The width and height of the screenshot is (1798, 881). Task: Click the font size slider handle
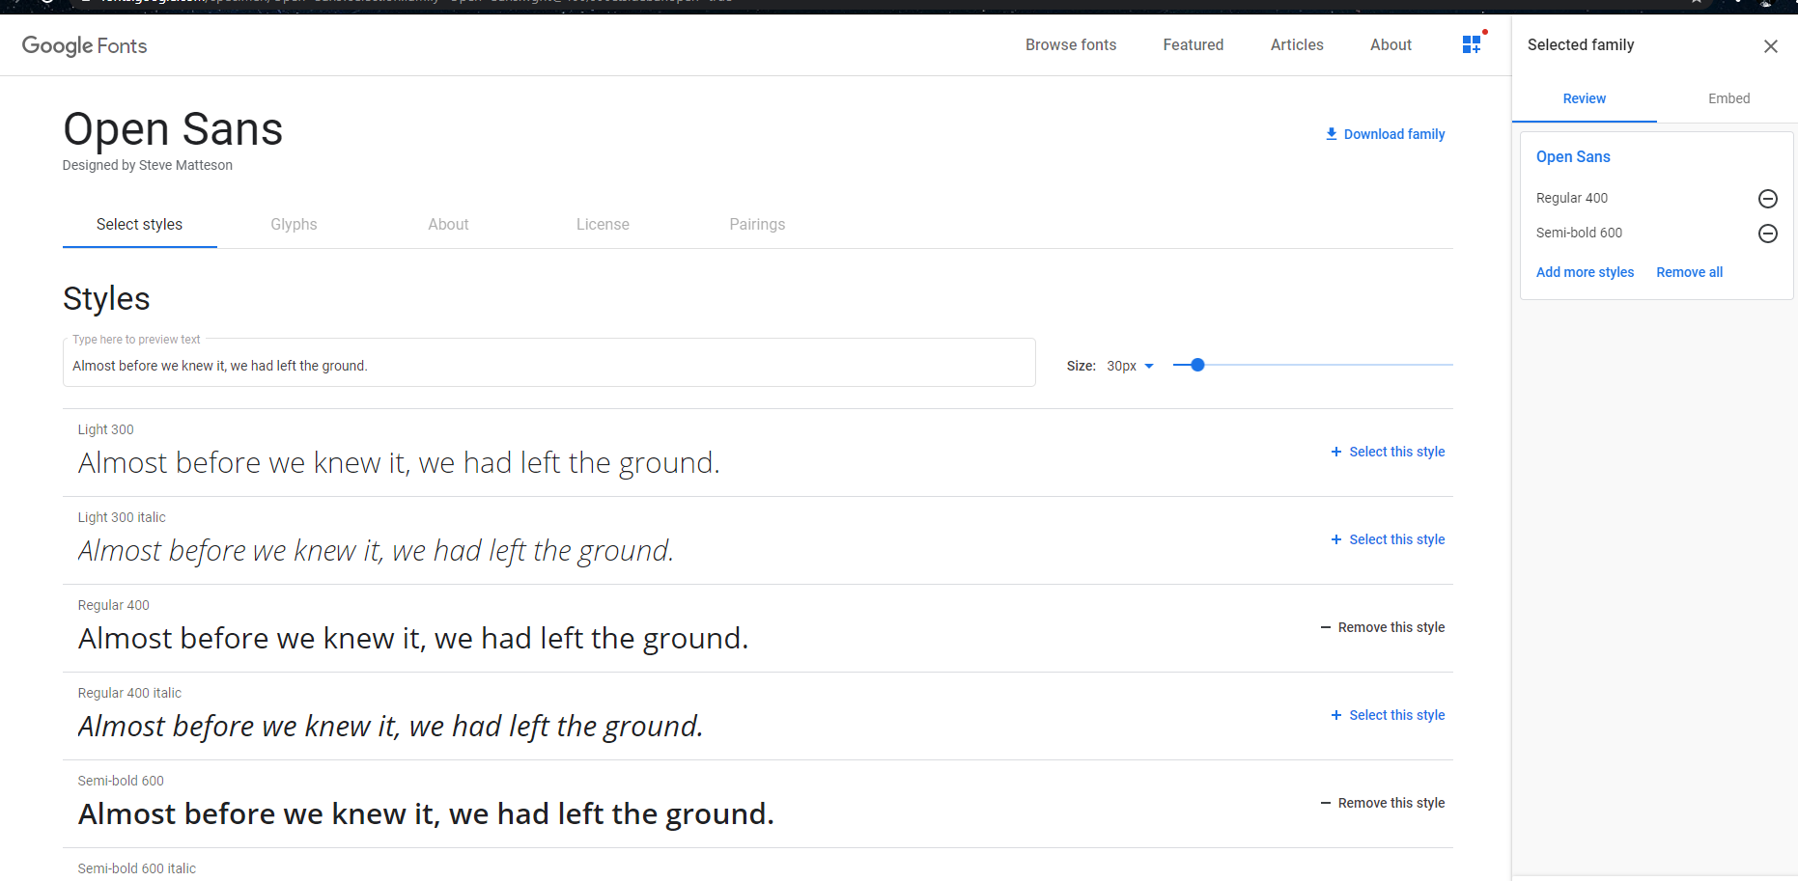click(1197, 365)
